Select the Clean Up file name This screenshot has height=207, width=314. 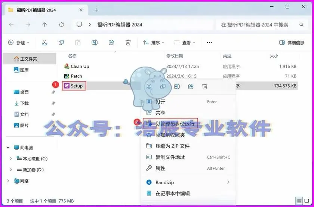pyautogui.click(x=80, y=66)
